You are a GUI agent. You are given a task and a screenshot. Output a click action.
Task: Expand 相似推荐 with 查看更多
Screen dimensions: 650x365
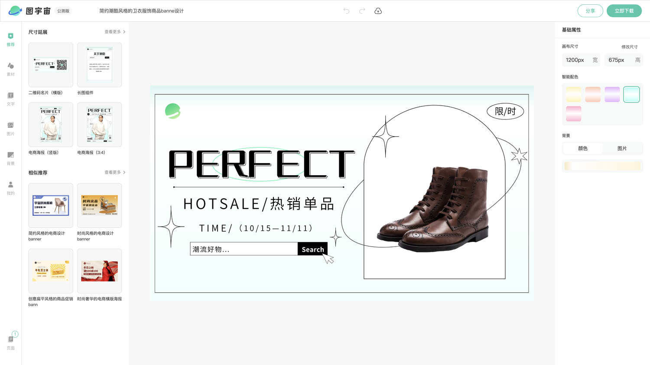click(x=115, y=173)
